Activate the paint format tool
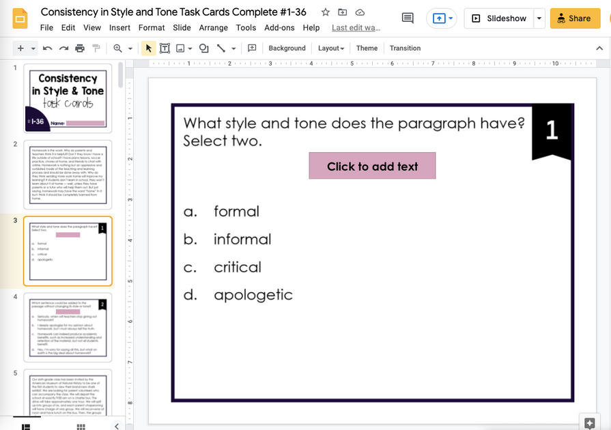This screenshot has height=430, width=611. 97,48
